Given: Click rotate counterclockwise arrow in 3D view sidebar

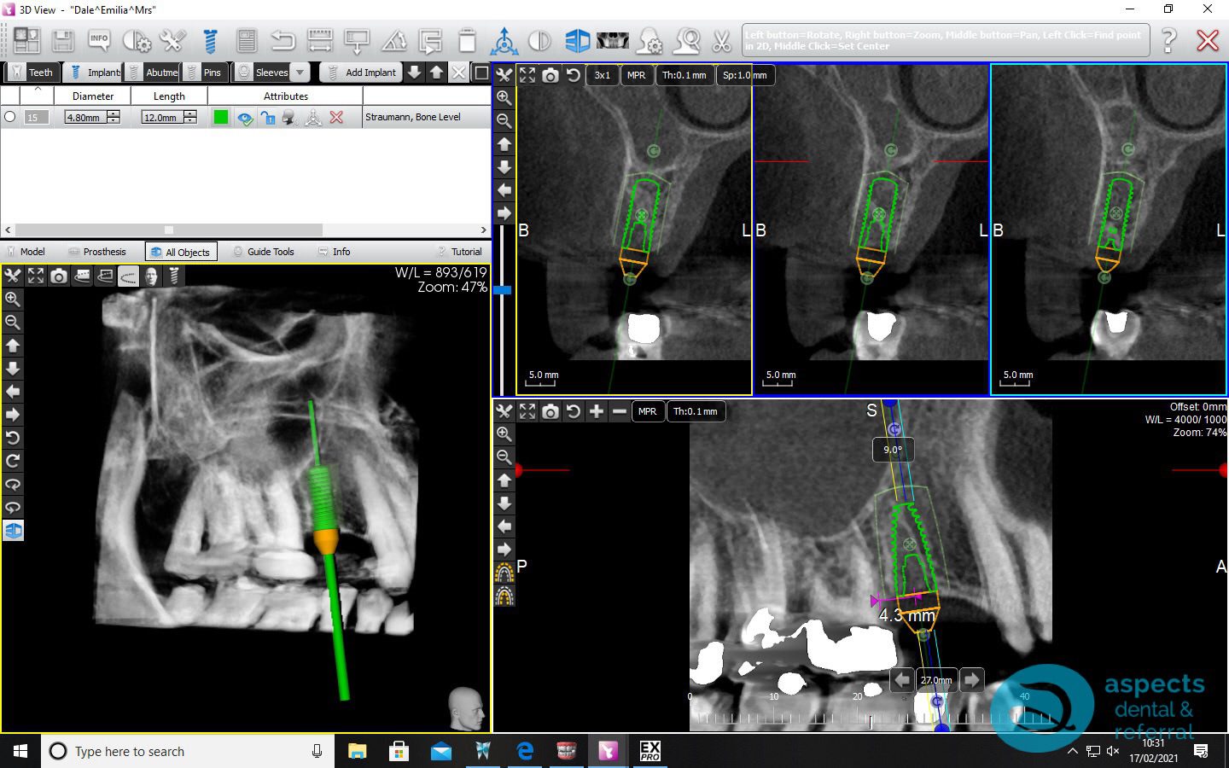Looking at the screenshot, I should (x=13, y=438).
